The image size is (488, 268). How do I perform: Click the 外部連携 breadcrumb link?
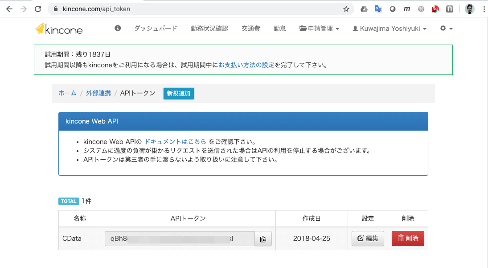pyautogui.click(x=98, y=93)
